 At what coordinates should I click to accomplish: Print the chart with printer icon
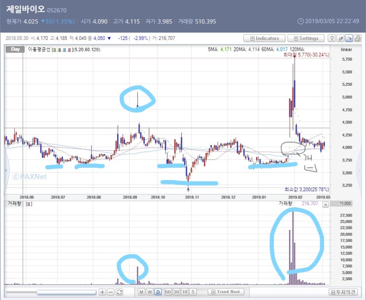click(x=357, y=38)
